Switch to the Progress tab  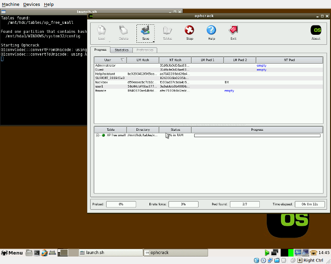pos(100,50)
